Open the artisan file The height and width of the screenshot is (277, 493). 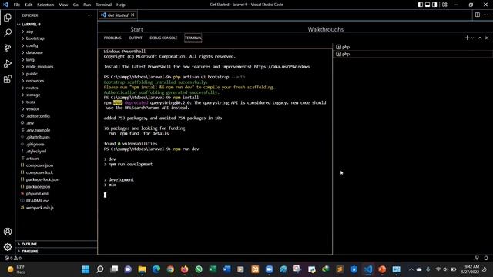(32, 159)
